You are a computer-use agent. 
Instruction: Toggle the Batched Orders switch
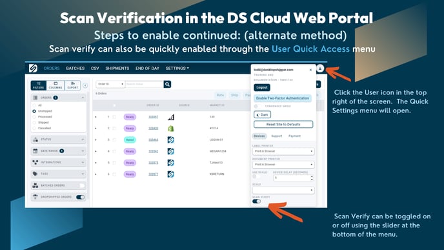(81, 185)
